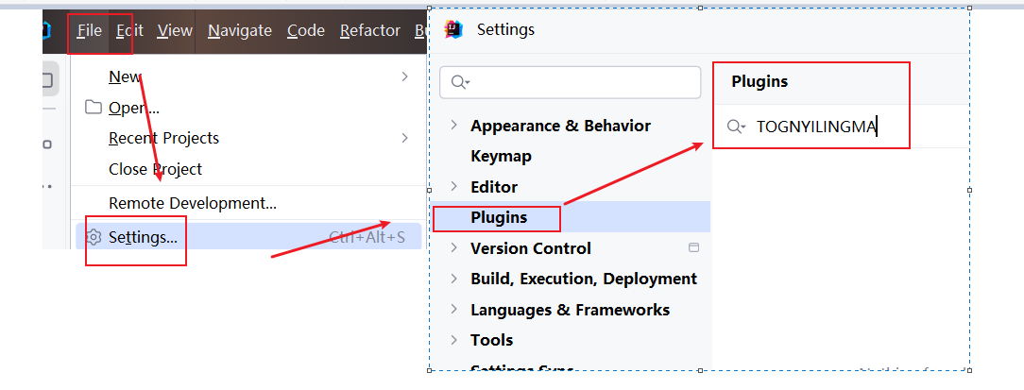The width and height of the screenshot is (1024, 390).
Task: Click the folder icon beside Open
Action: coord(93,107)
